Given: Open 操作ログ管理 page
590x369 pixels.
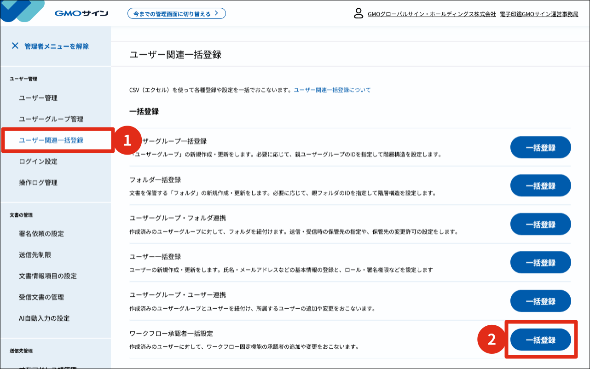Looking at the screenshot, I should pyautogui.click(x=40, y=182).
